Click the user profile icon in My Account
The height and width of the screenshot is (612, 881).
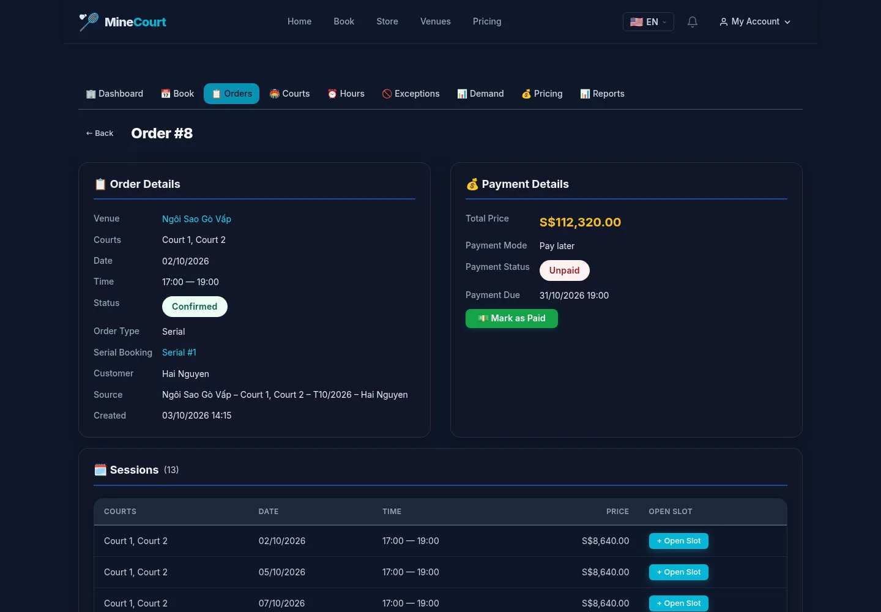[x=724, y=22]
